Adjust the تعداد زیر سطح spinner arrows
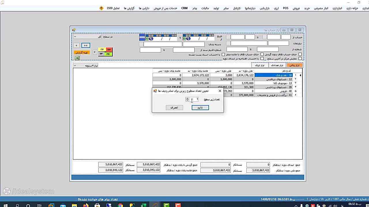Viewport: 369px width, 207px height. tap(187, 99)
